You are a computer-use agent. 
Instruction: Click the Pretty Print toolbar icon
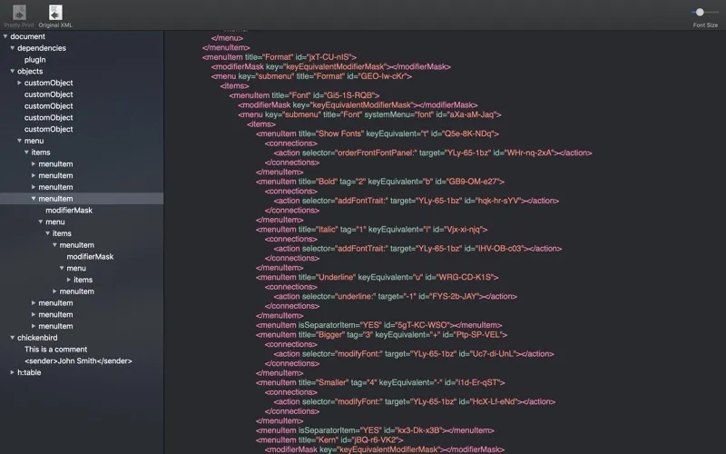[19, 13]
